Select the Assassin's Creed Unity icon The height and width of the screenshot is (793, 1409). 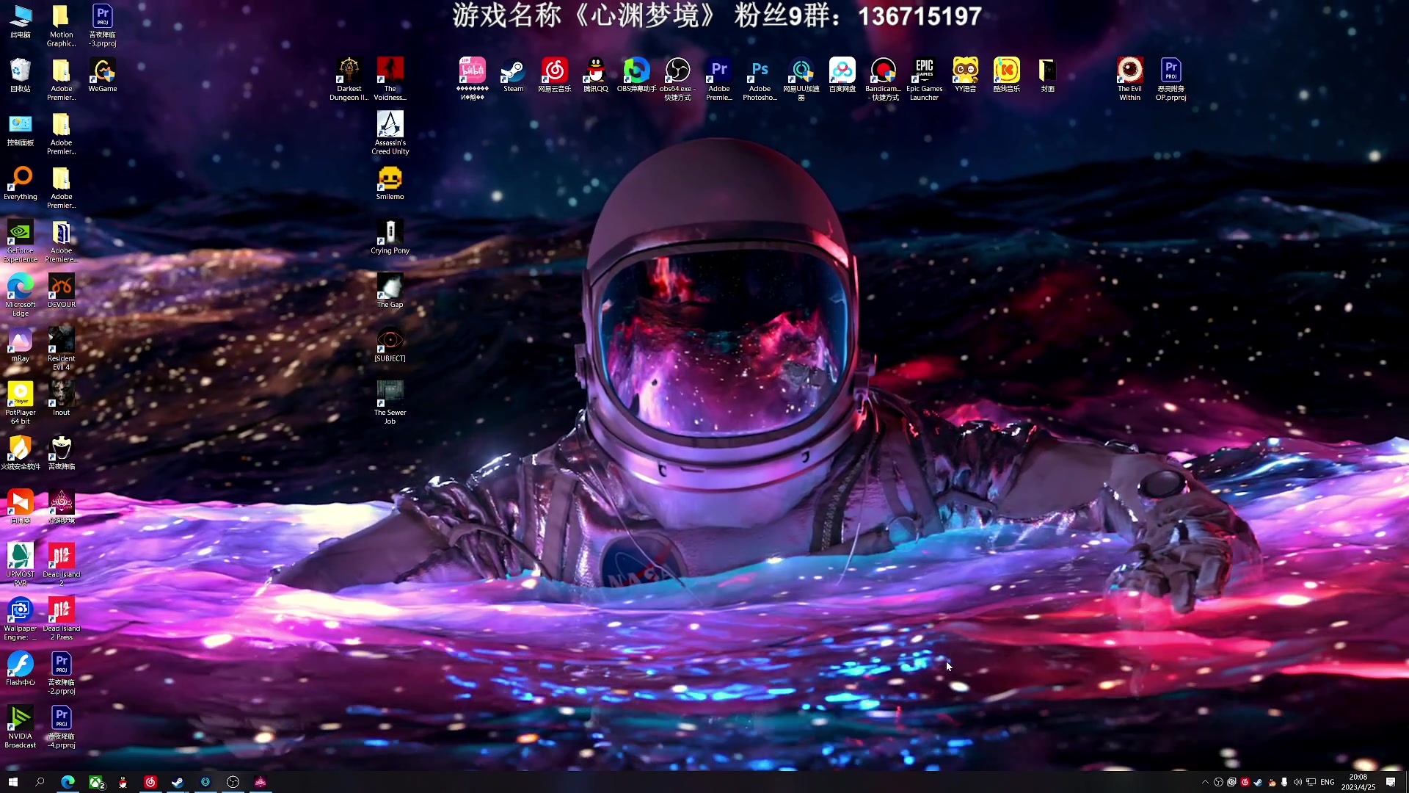click(390, 133)
